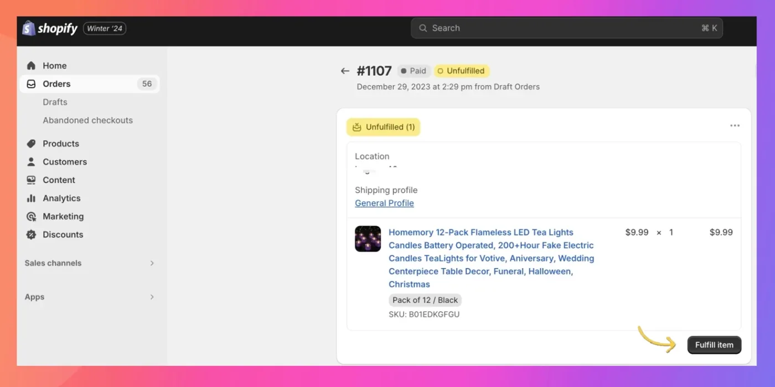Click the Analytics bar chart icon

32,198
